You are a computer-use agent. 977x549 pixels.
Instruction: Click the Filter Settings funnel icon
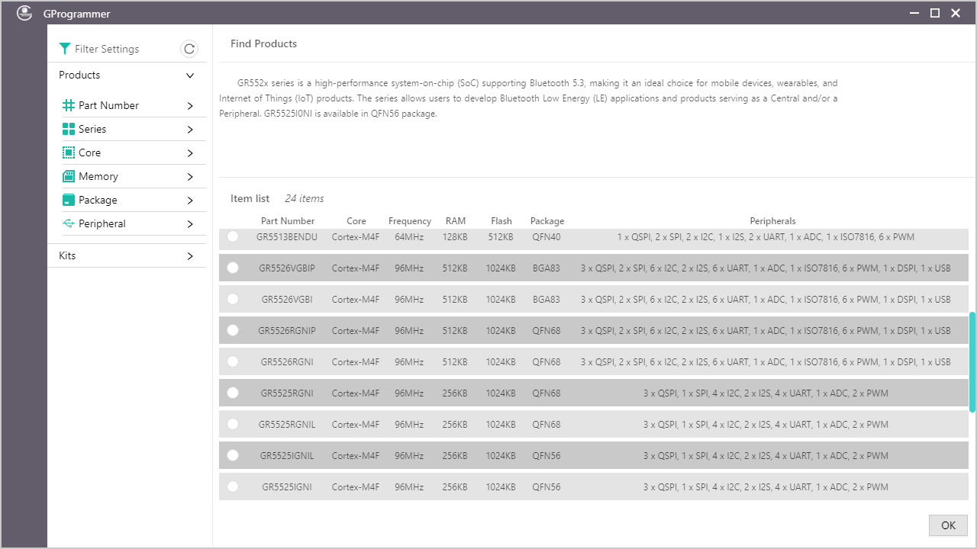click(x=65, y=49)
